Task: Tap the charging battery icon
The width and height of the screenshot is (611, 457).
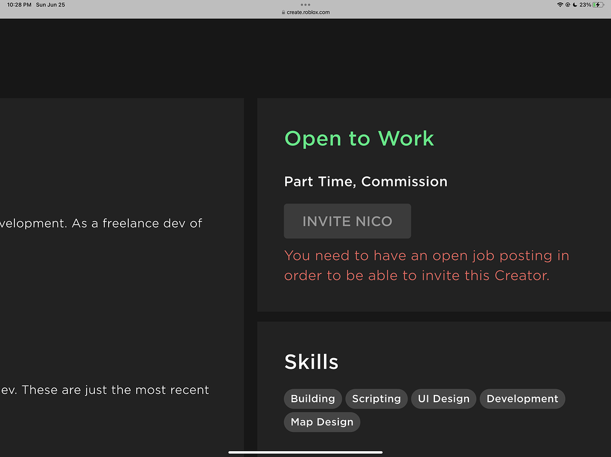Action: click(x=597, y=5)
